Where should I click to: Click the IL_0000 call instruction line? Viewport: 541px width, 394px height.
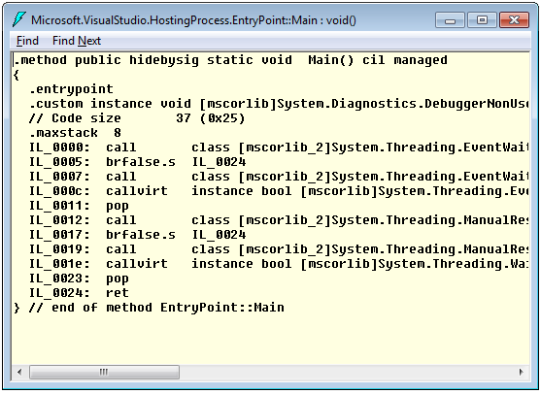click(279, 148)
